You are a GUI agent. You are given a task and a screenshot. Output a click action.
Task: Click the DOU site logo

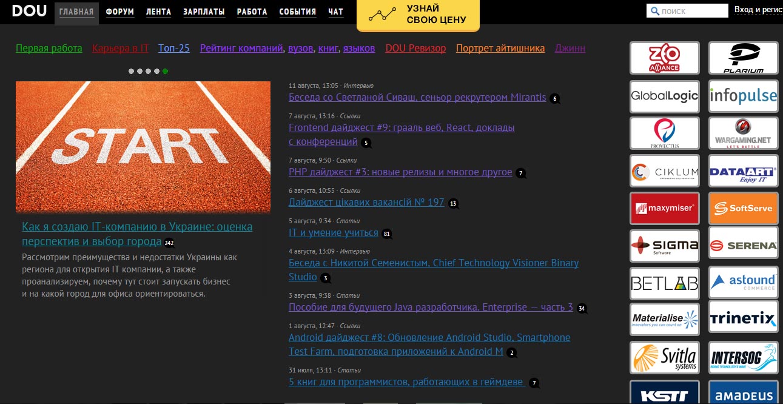pyautogui.click(x=29, y=11)
